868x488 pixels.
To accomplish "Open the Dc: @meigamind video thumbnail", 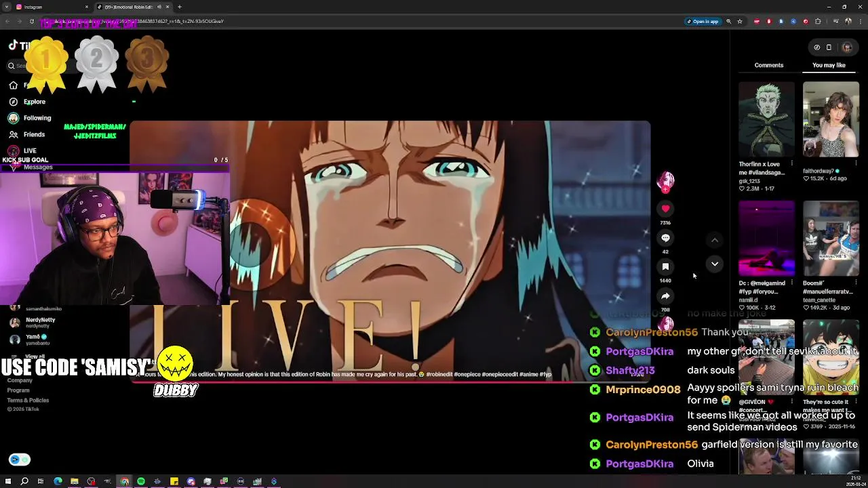I will tap(767, 239).
